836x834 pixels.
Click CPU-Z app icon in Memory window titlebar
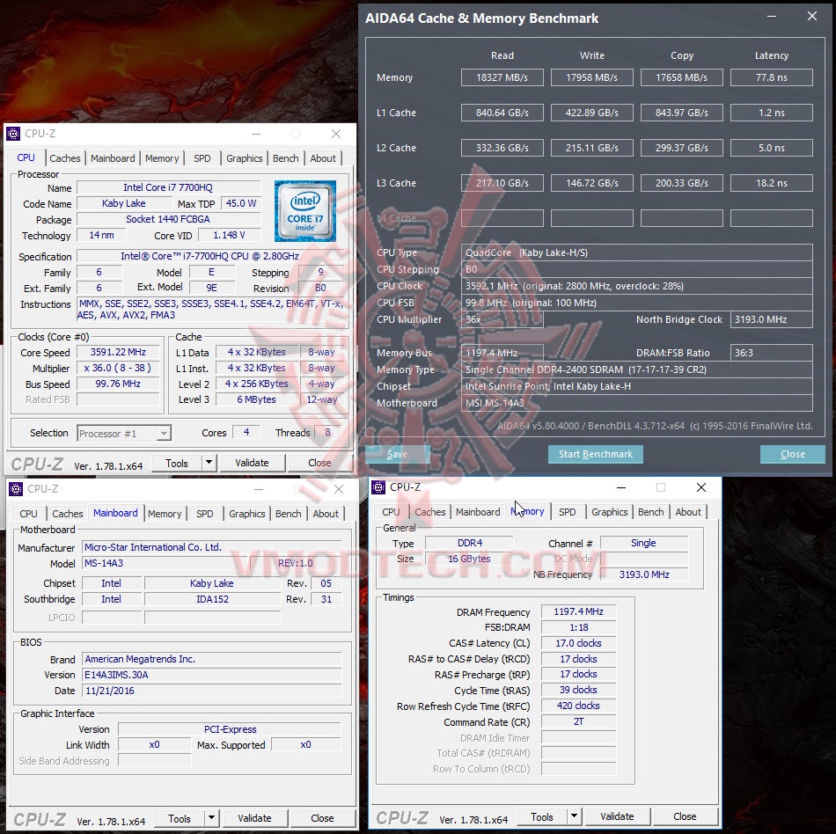click(378, 487)
